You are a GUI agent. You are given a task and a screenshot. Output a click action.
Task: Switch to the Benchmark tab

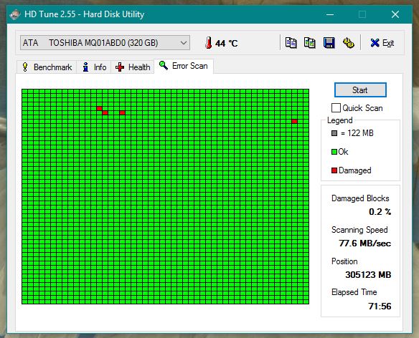(47, 67)
